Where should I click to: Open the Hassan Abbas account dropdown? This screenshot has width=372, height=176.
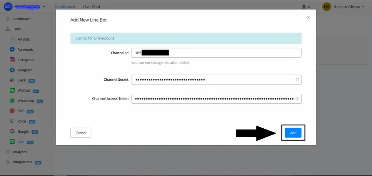pos(343,7)
